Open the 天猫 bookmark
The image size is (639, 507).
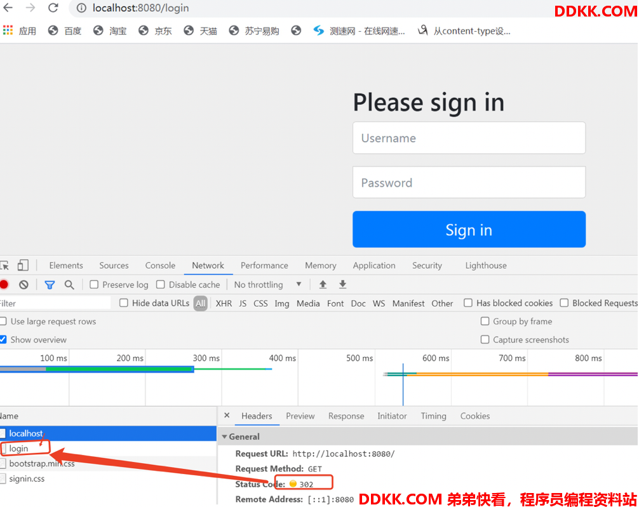pos(201,30)
